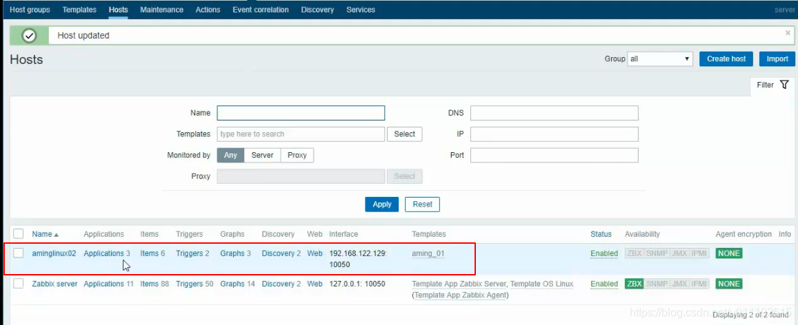Click JMX badge of Zabbix server
Screen dimensions: 798x325
click(679, 284)
